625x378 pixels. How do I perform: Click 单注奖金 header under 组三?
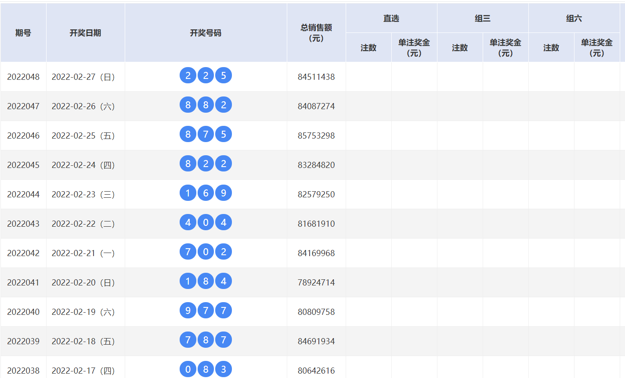coord(506,47)
